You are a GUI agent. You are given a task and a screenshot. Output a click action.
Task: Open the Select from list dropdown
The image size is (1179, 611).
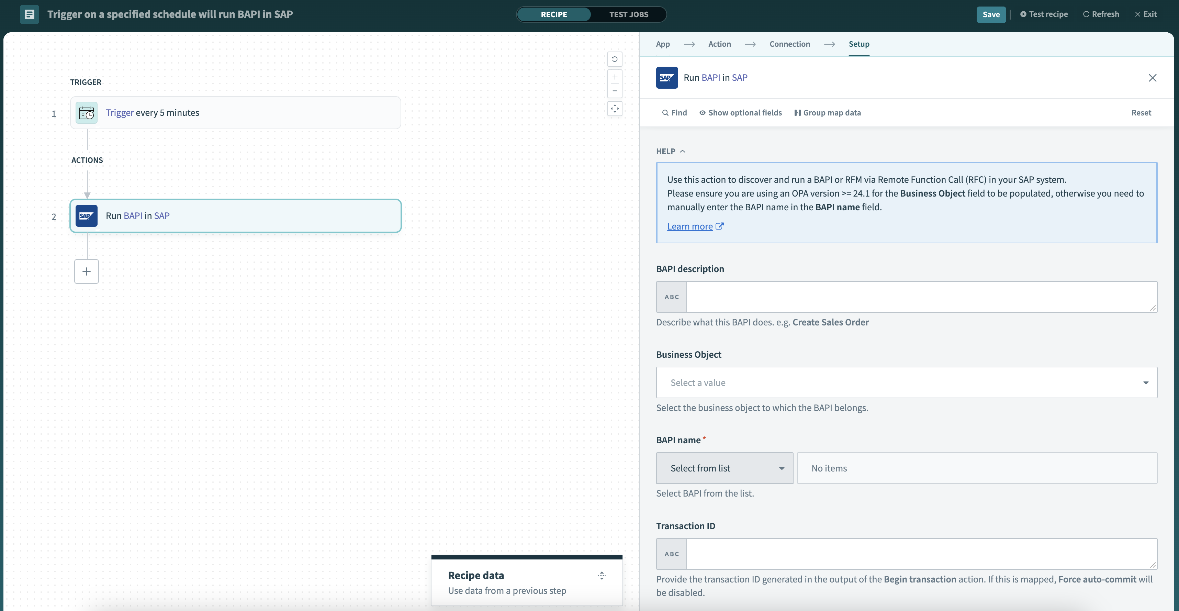pos(724,468)
